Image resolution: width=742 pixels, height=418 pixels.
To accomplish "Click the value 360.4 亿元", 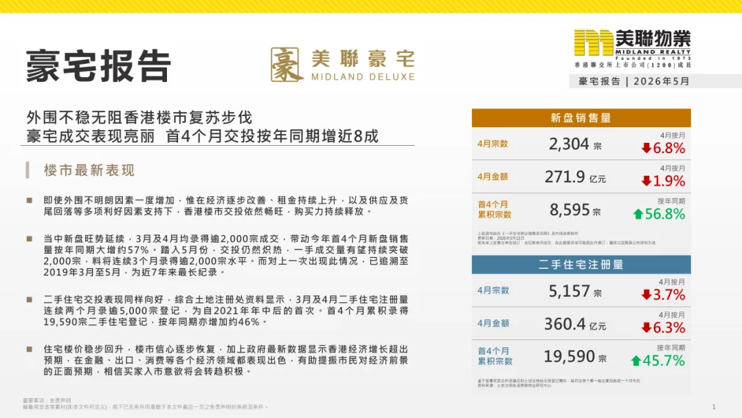I will [x=575, y=324].
